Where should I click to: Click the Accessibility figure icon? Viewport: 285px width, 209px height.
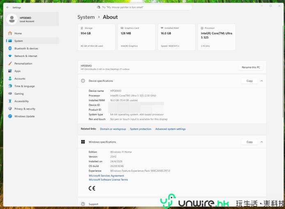click(x=10, y=101)
